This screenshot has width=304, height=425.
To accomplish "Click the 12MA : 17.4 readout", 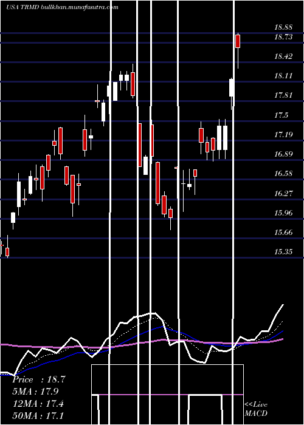I will click(x=38, y=404).
